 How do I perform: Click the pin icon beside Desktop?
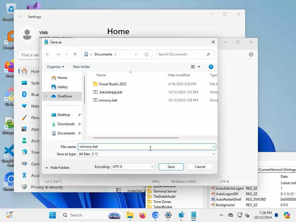click(x=79, y=115)
